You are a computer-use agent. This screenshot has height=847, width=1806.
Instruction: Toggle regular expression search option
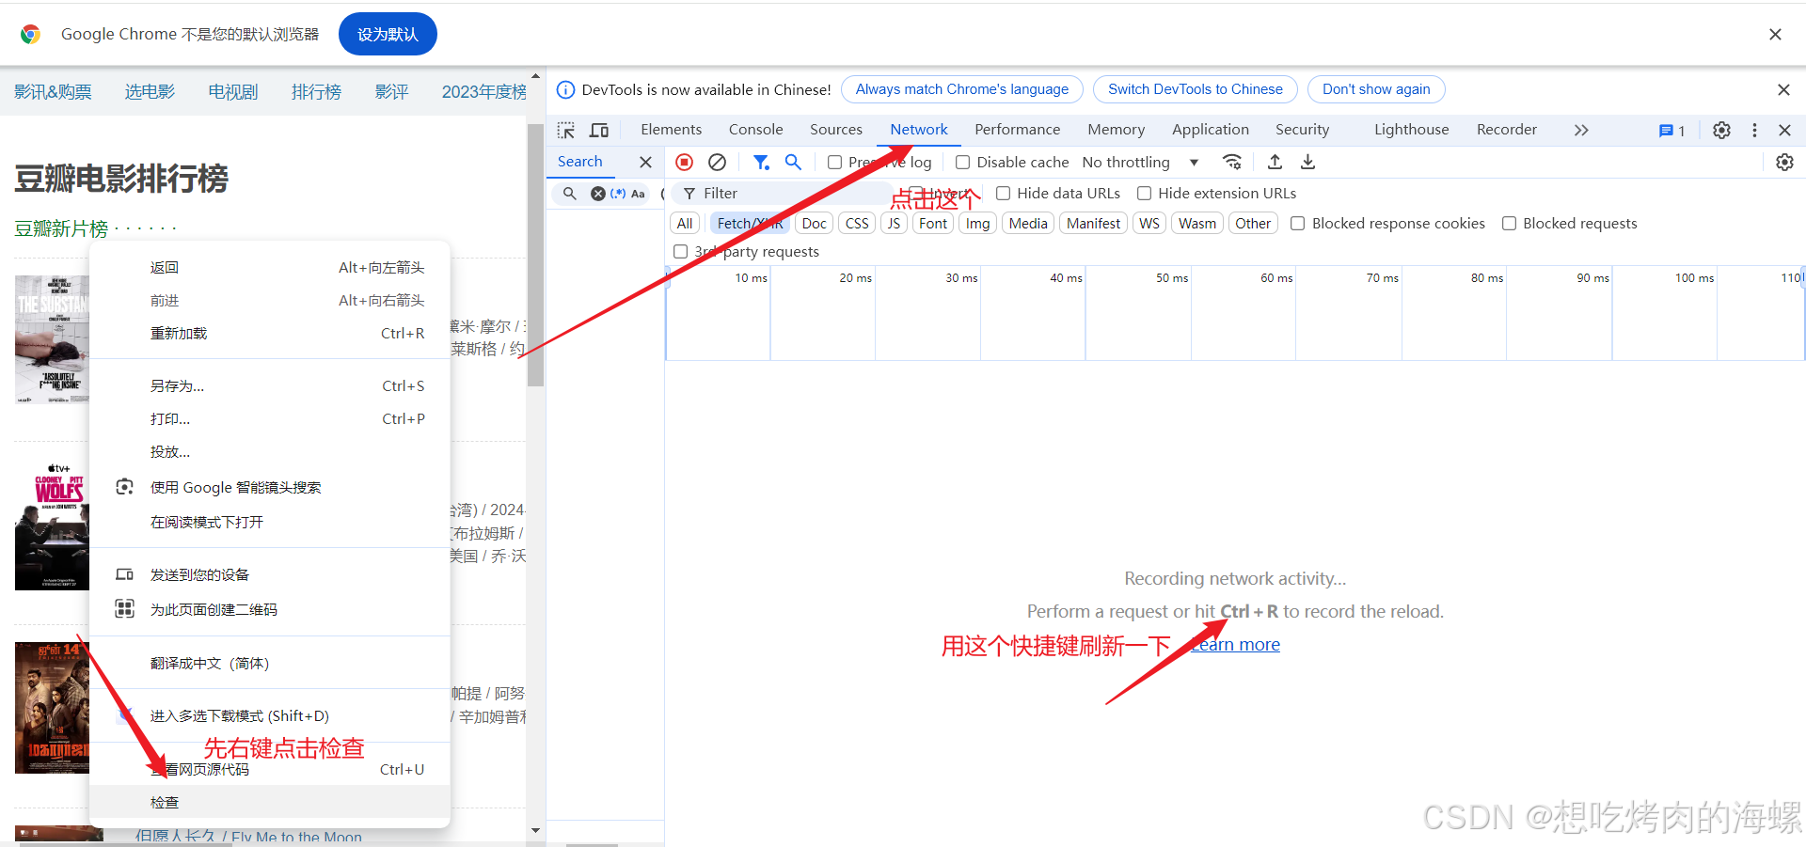(618, 194)
